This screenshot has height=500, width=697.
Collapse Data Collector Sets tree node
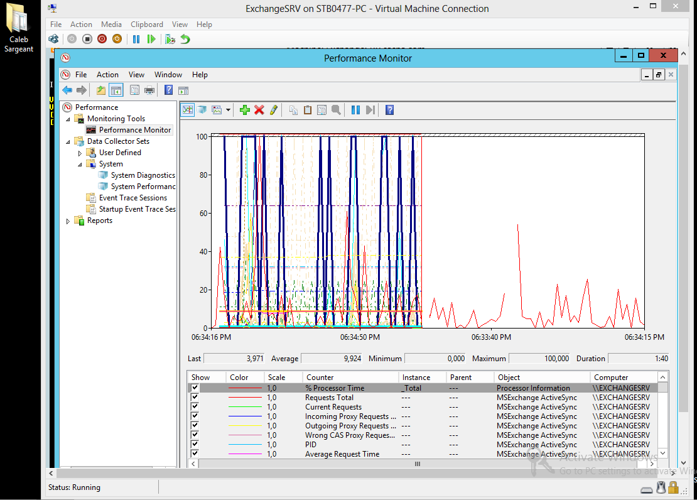pyautogui.click(x=68, y=141)
